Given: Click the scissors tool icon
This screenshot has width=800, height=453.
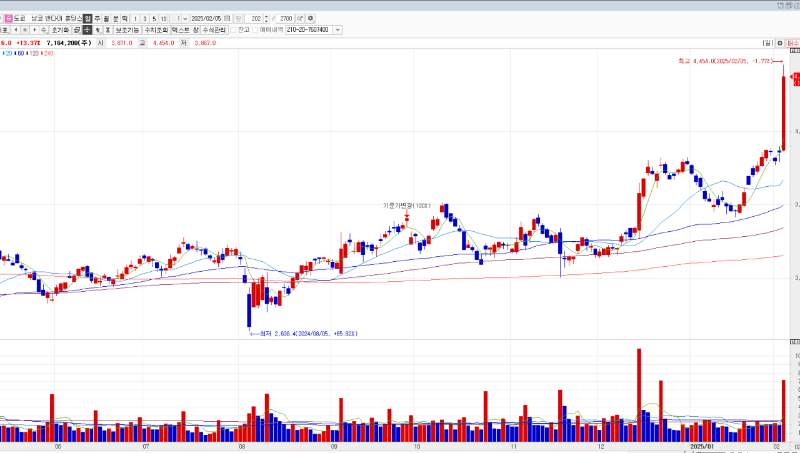Looking at the screenshot, I should (107, 30).
